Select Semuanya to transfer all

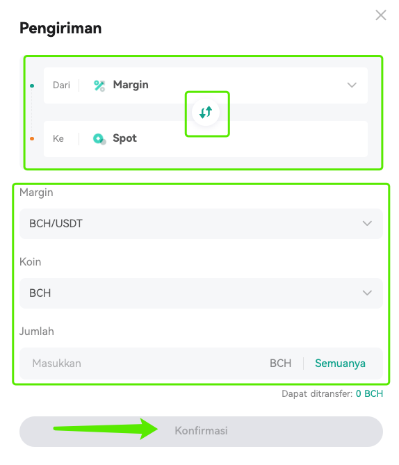340,364
